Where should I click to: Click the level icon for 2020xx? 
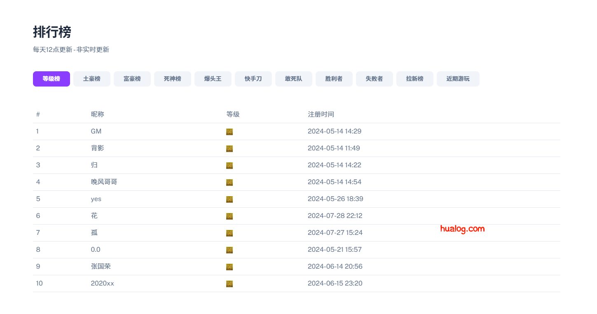pos(229,284)
